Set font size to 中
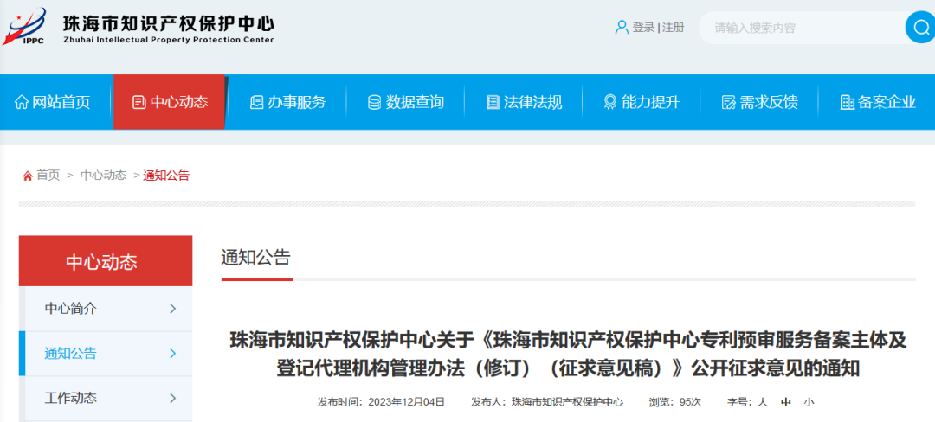 click(x=786, y=402)
